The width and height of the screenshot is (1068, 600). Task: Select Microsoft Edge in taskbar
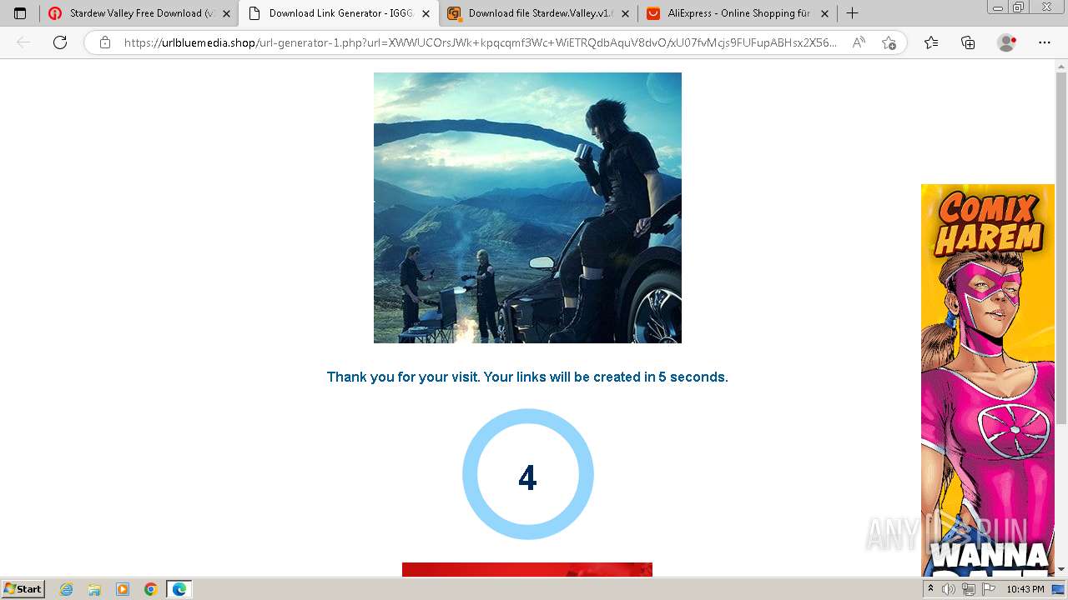179,589
